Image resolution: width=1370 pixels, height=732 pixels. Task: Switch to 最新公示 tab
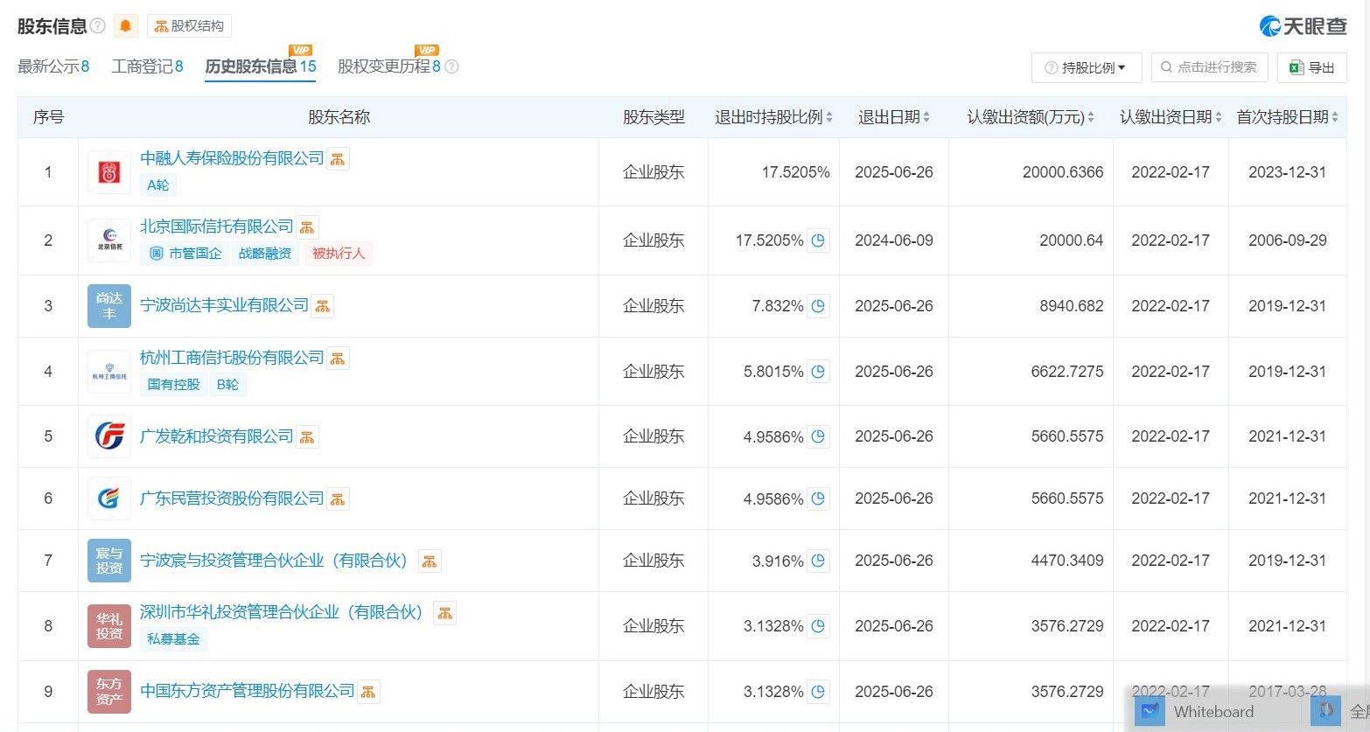53,66
